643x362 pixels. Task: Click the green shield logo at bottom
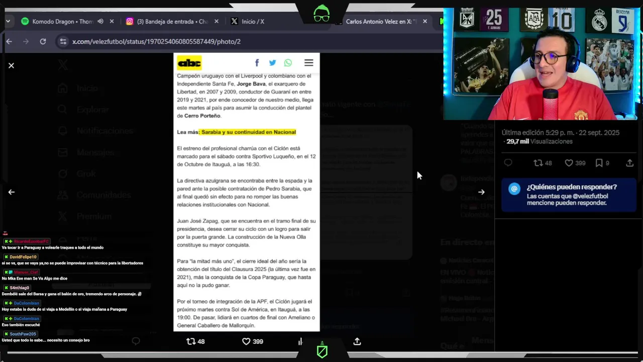[322, 351]
